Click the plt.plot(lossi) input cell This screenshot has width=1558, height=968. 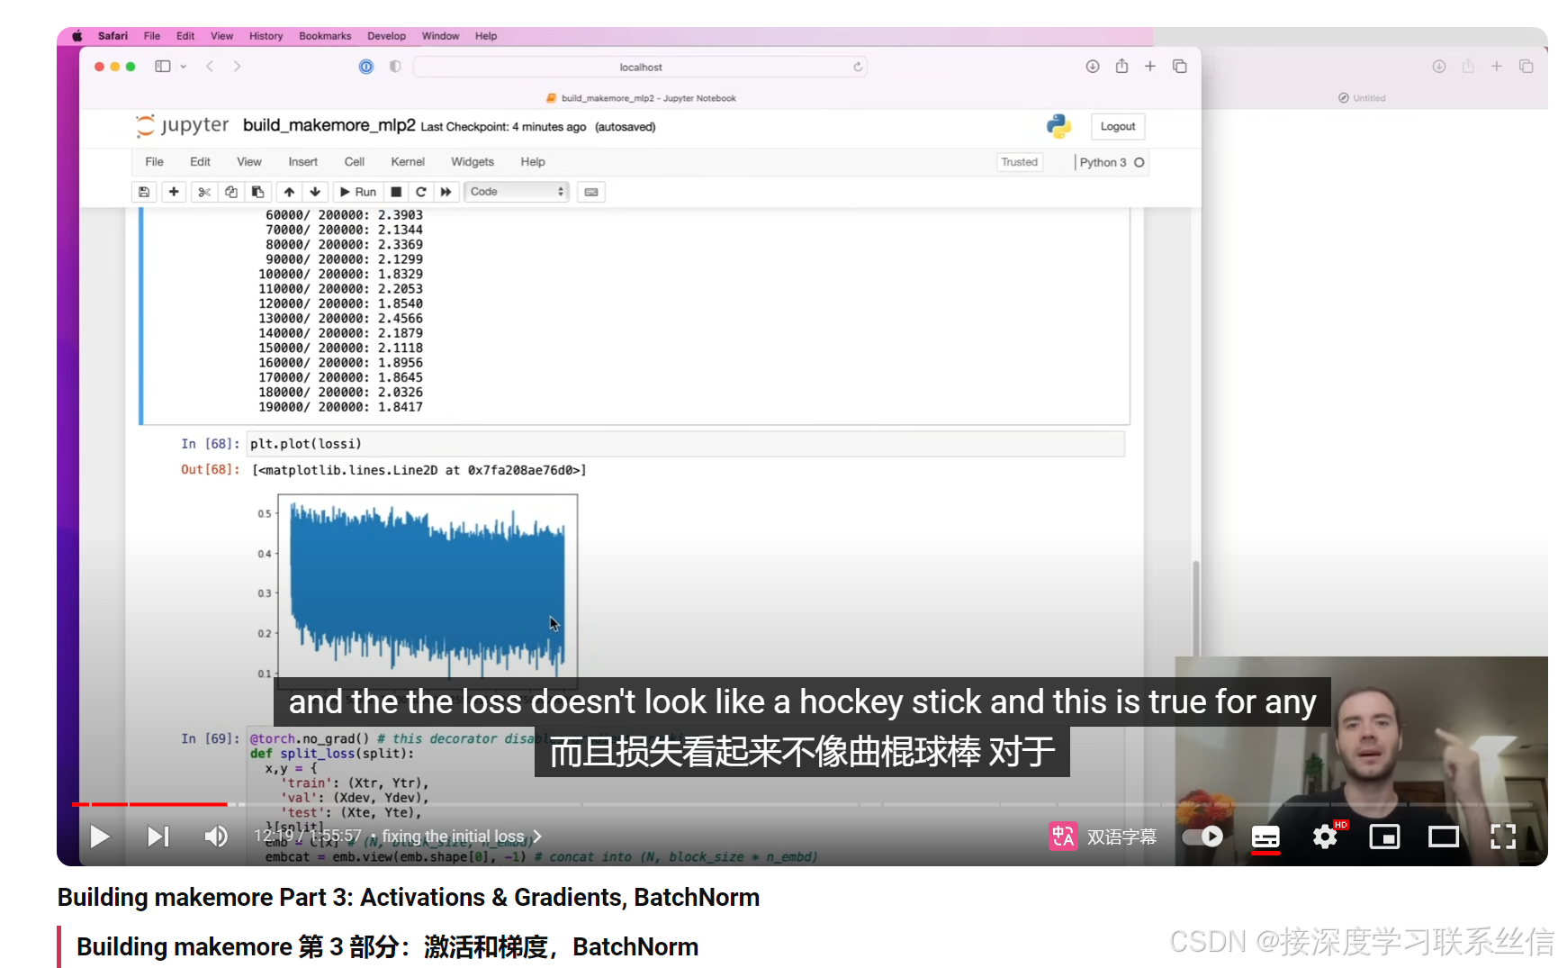pos(685,444)
